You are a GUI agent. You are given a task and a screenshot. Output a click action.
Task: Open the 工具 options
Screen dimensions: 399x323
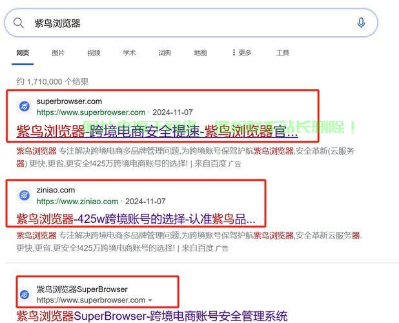[282, 53]
